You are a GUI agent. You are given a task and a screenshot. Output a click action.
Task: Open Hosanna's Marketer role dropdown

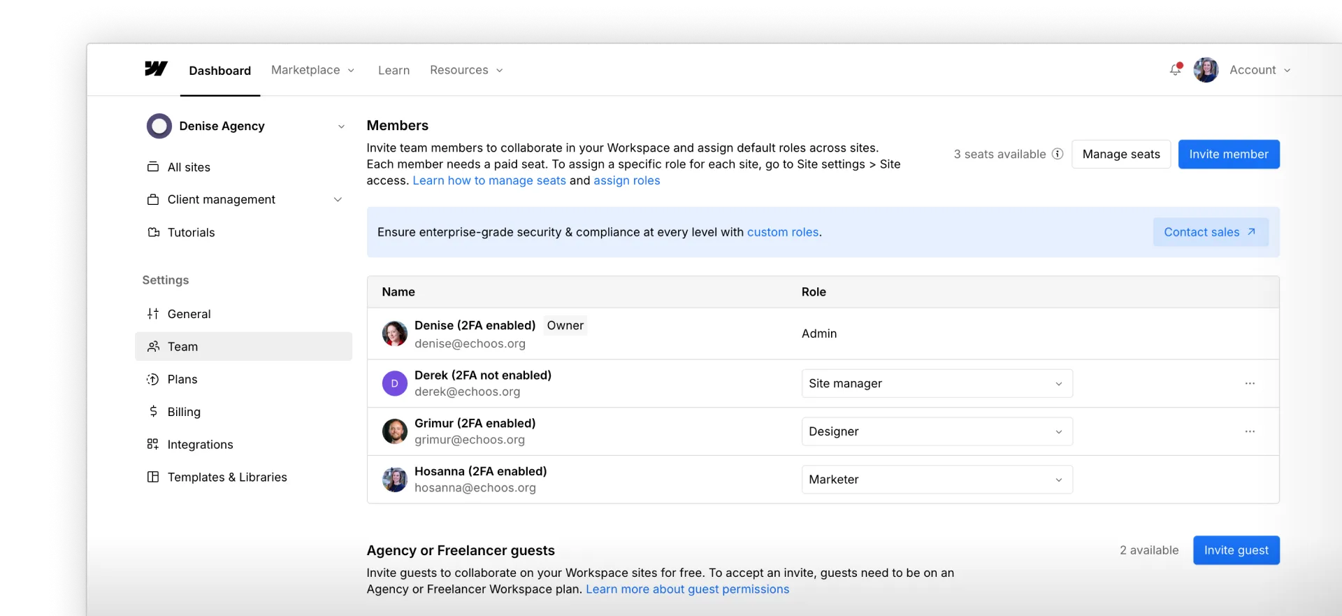click(937, 480)
